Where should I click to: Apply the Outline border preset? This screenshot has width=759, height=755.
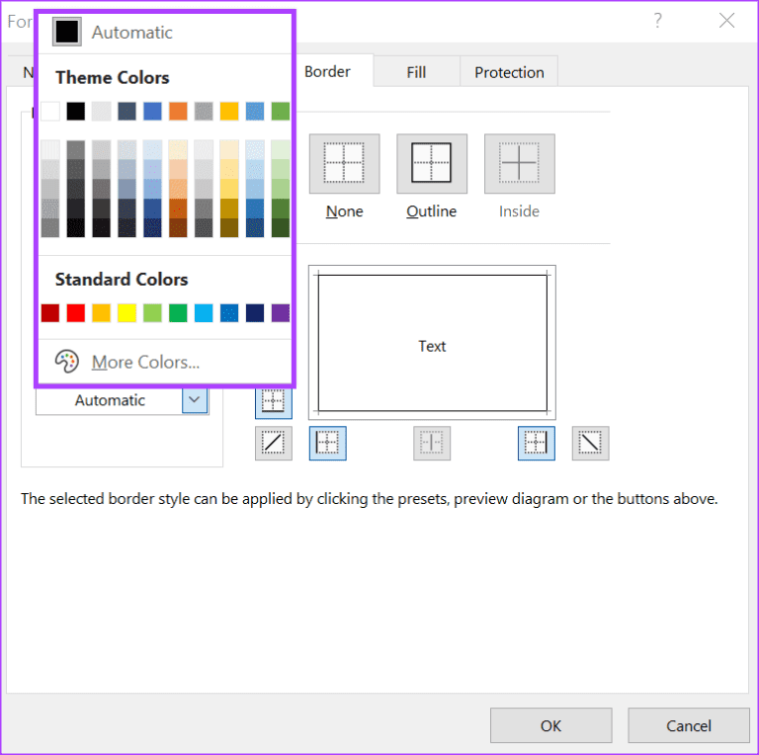432,164
